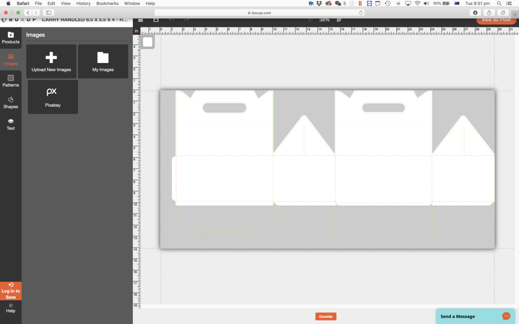The image size is (519, 324).
Task: Click the Pixabay image source tile
Action: point(53,97)
